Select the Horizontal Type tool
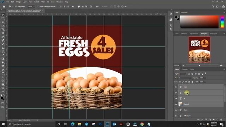The image size is (226, 127). (x=3, y=73)
